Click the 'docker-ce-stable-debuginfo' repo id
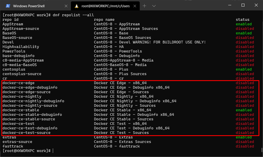 tap(32, 115)
